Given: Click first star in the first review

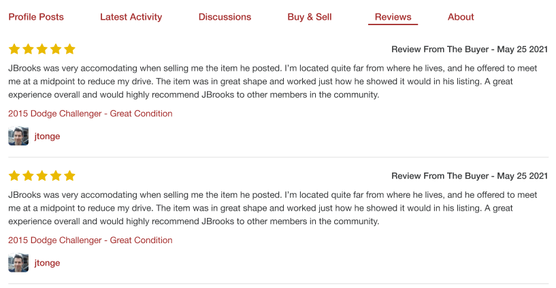Looking at the screenshot, I should (14, 50).
